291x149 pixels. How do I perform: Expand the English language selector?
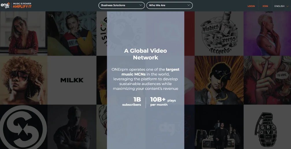[x=281, y=6]
